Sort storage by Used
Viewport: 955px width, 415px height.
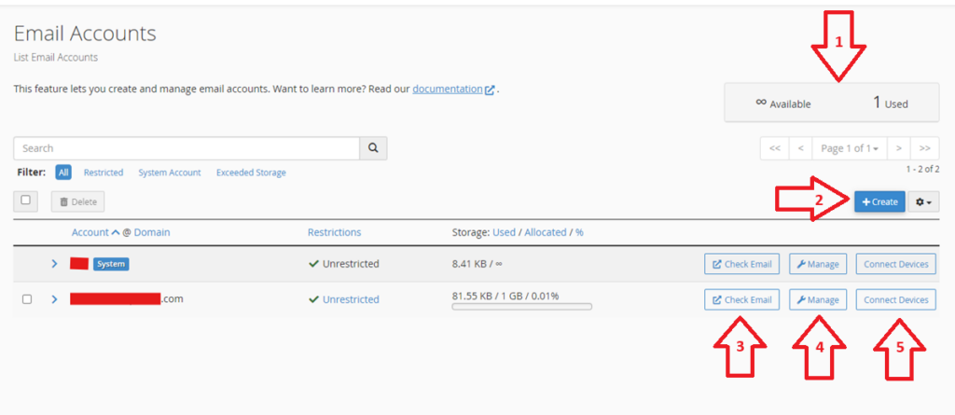click(x=505, y=232)
